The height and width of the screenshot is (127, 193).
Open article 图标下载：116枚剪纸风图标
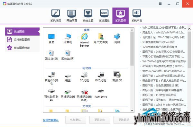[159, 95]
